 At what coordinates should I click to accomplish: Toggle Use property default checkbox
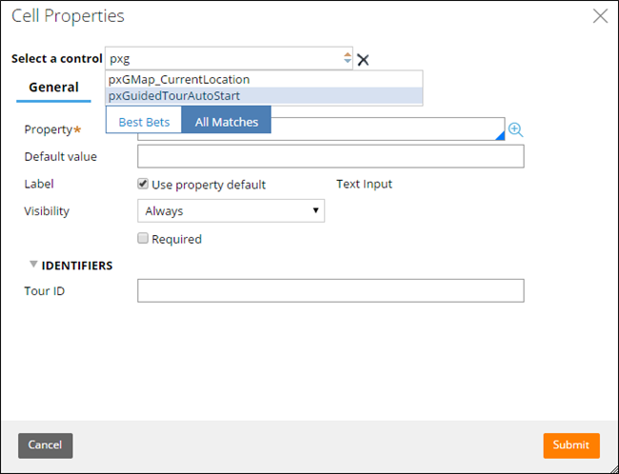pos(143,184)
